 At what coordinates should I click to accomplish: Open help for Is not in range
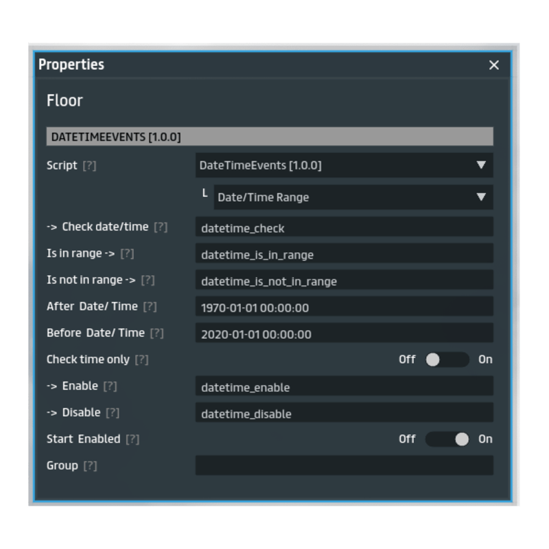coord(148,280)
